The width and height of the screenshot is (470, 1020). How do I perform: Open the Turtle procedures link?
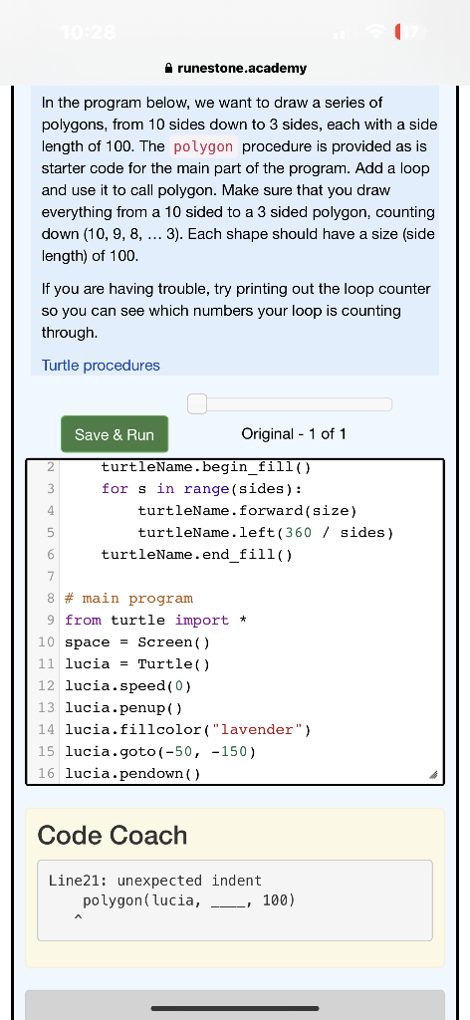[101, 366]
